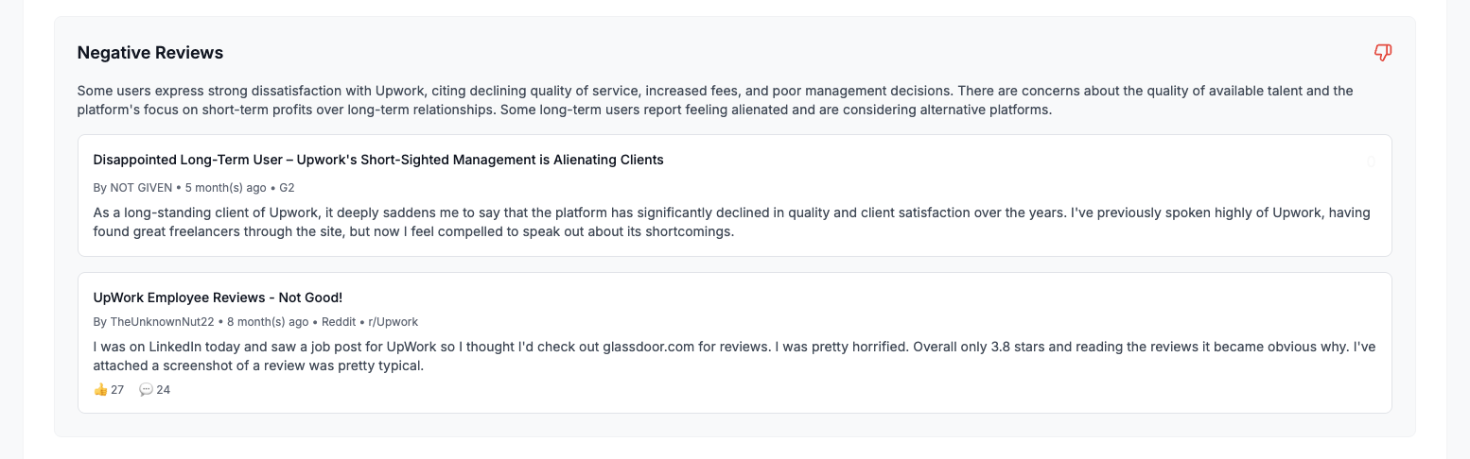
Task: Open the "Disappointed Long-Term User" review title
Action: [x=378, y=160]
